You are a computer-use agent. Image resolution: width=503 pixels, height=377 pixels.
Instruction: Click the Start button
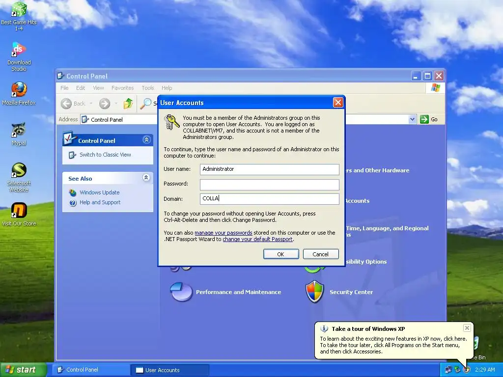click(23, 370)
